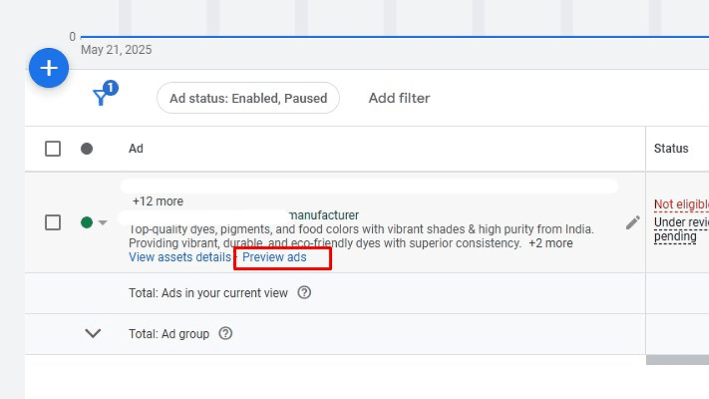Viewport: 709px width, 399px height.
Task: Click help icon beside Ads in current view
Action: (x=304, y=293)
